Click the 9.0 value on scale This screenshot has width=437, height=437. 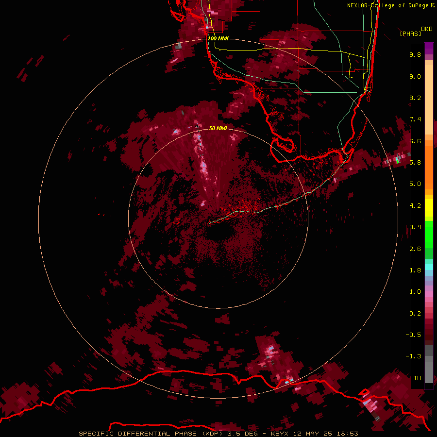coord(415,76)
